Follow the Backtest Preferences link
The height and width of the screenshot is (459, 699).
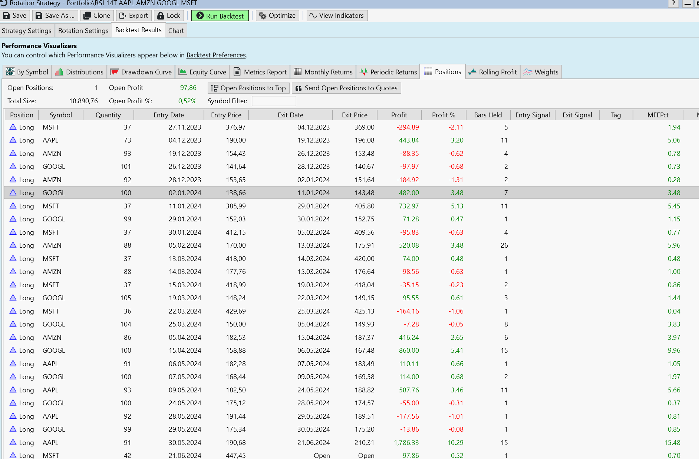216,55
